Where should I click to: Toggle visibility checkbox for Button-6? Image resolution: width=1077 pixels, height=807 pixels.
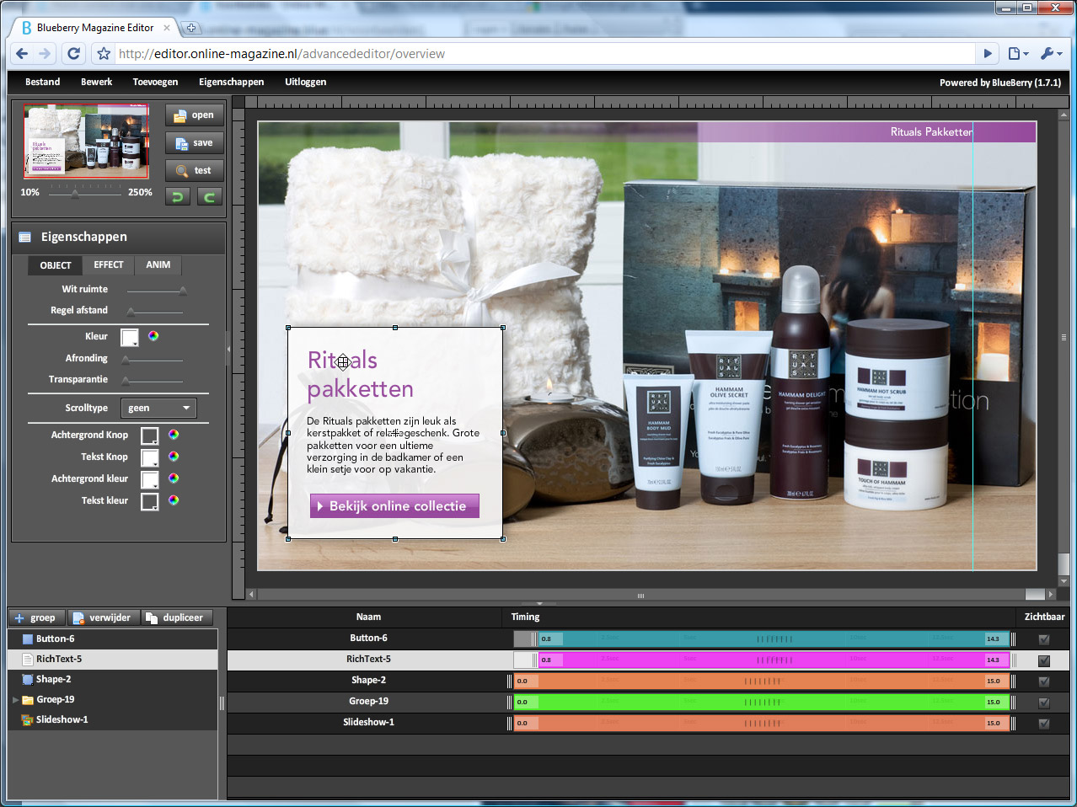(1044, 639)
